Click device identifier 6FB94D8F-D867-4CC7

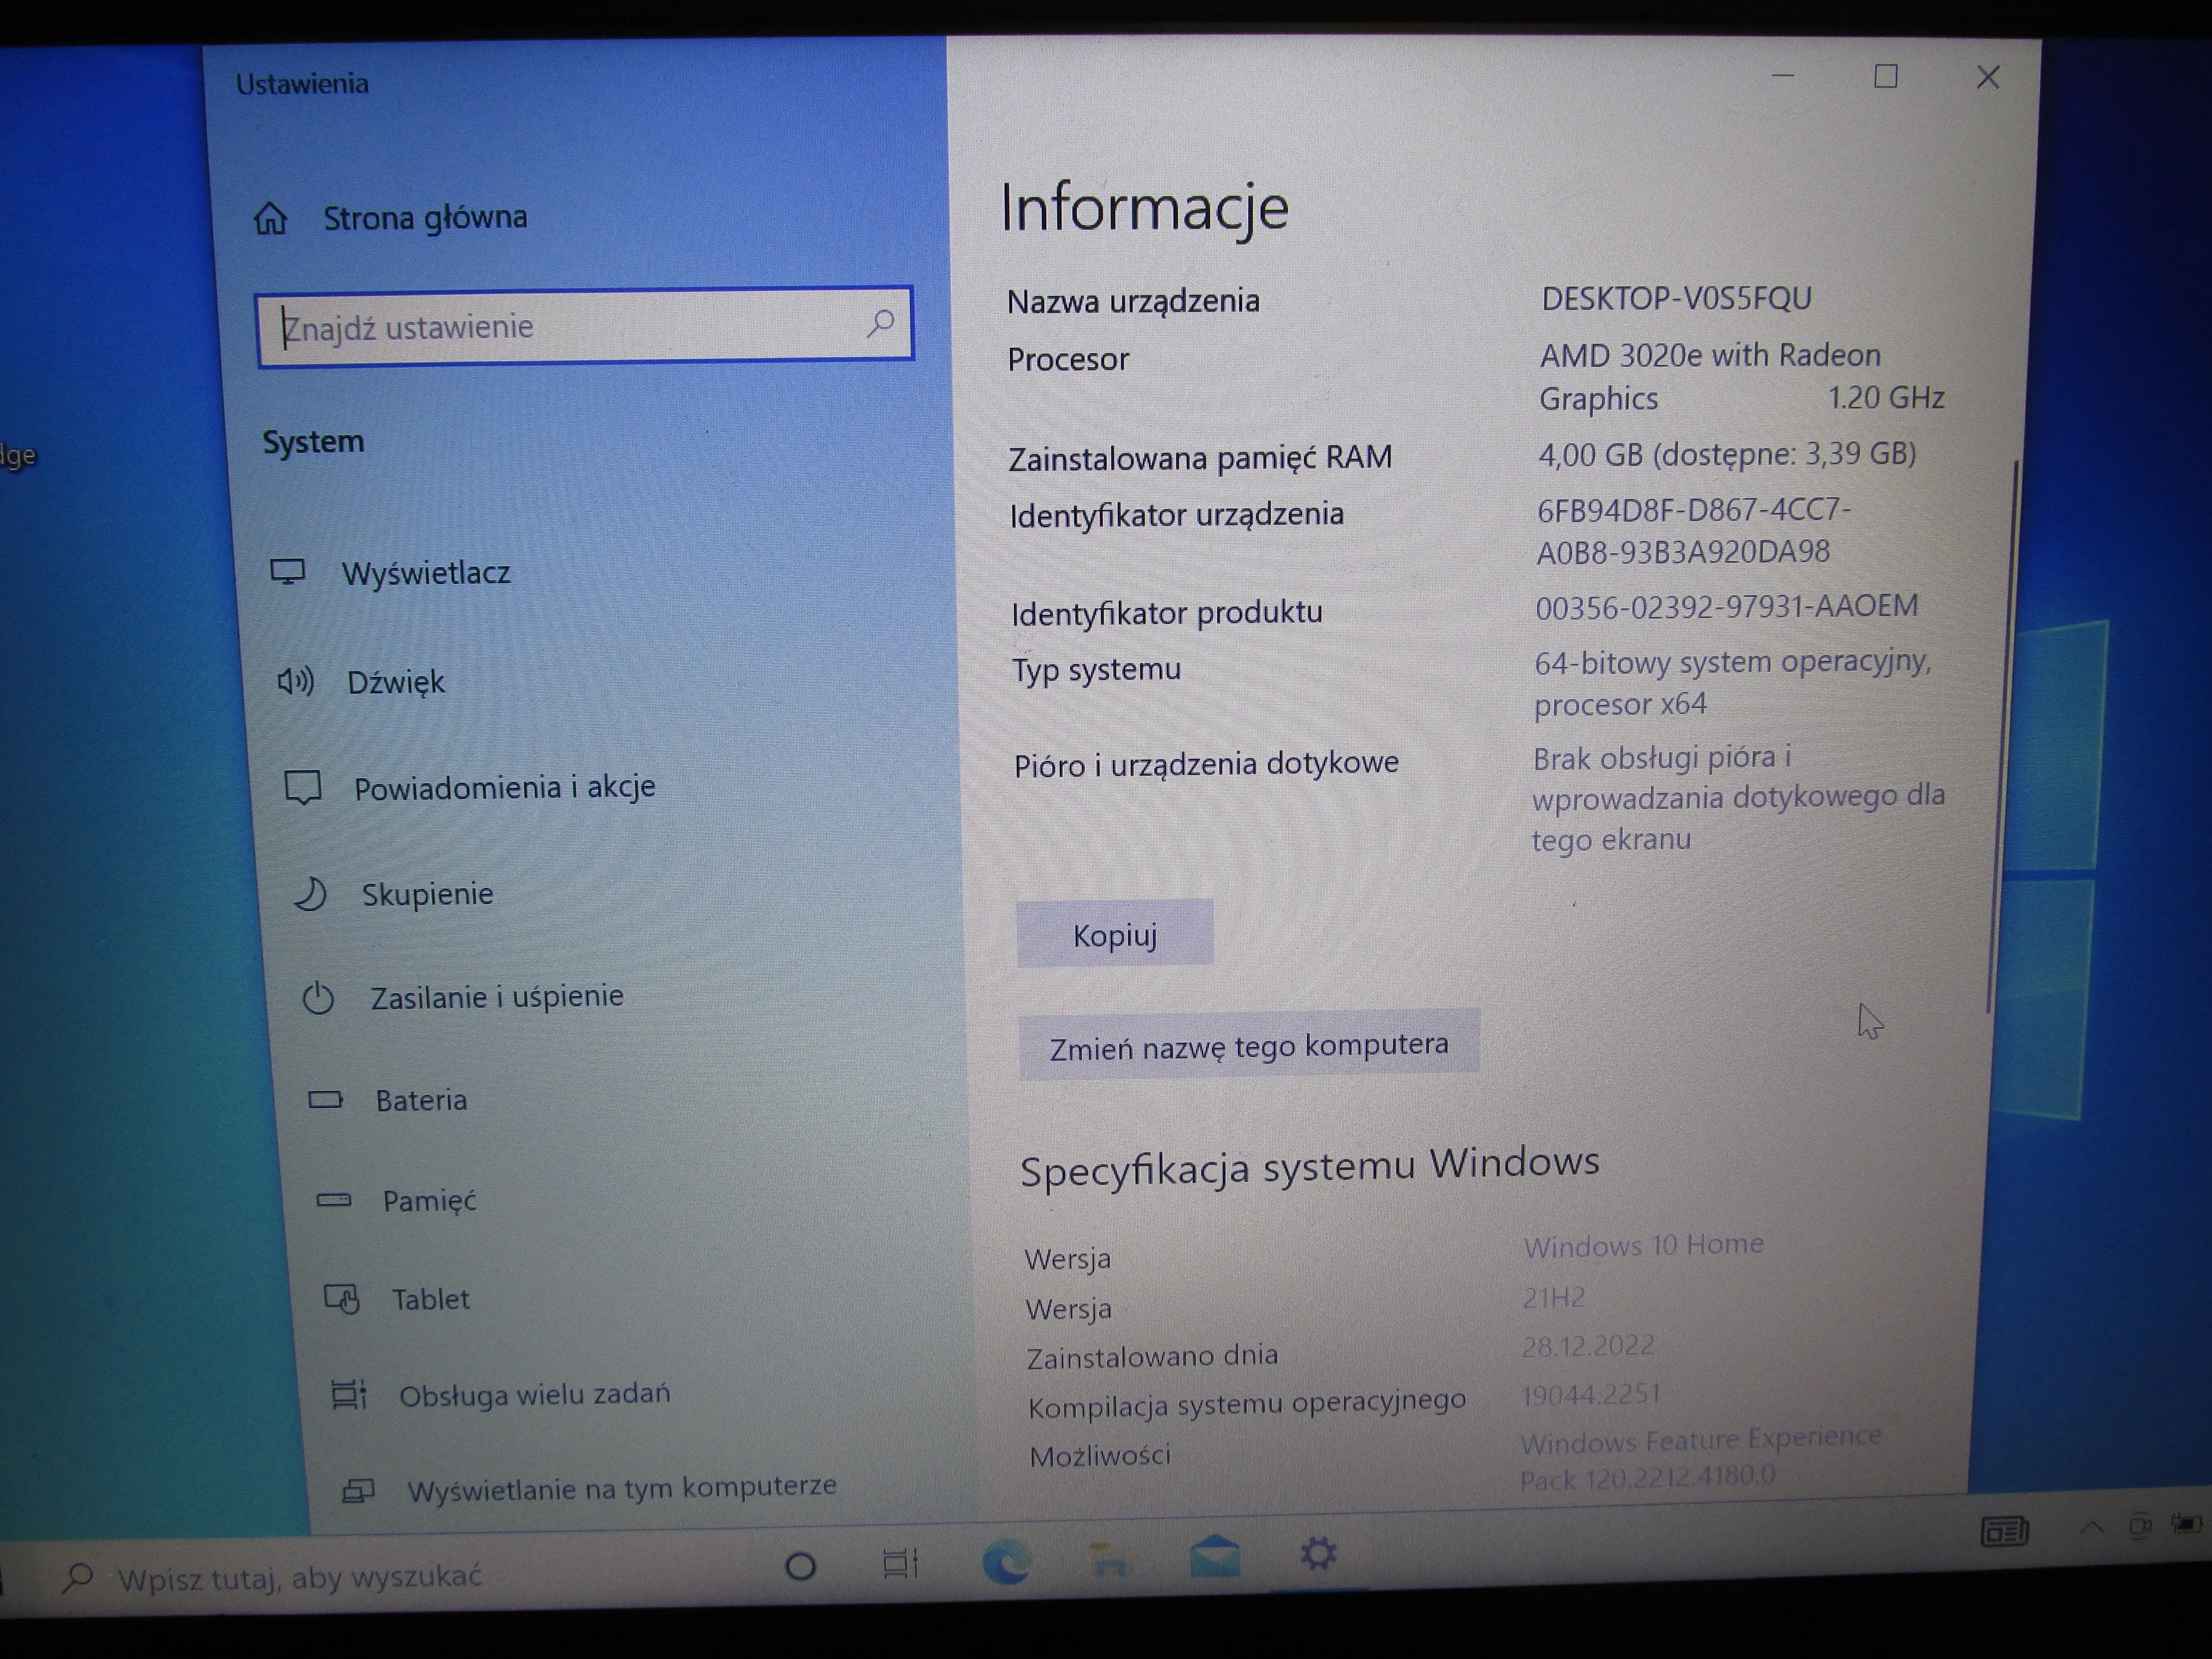click(1694, 531)
